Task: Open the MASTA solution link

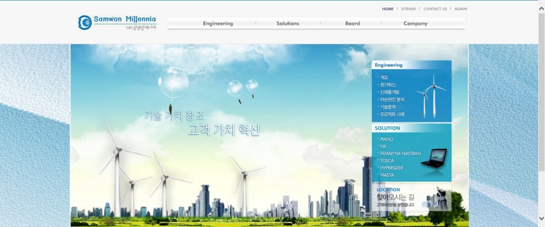Action: 386,175
